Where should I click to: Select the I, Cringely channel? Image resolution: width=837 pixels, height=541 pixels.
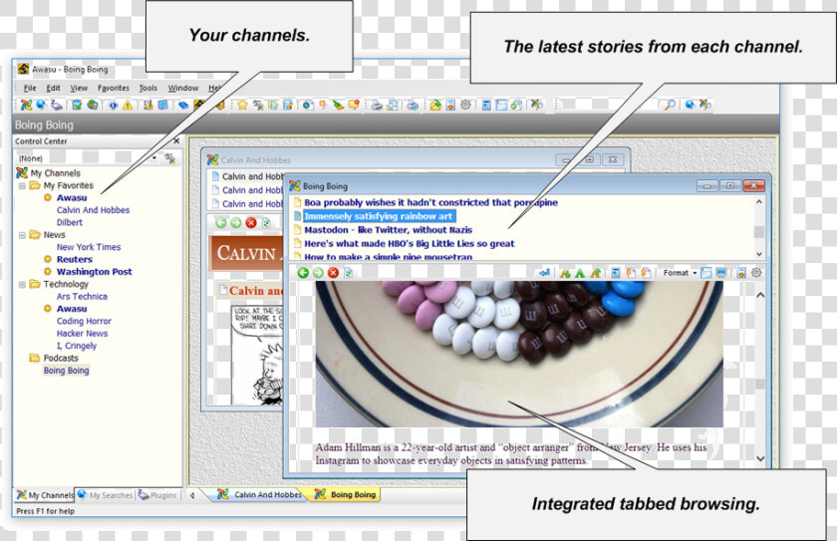click(77, 346)
